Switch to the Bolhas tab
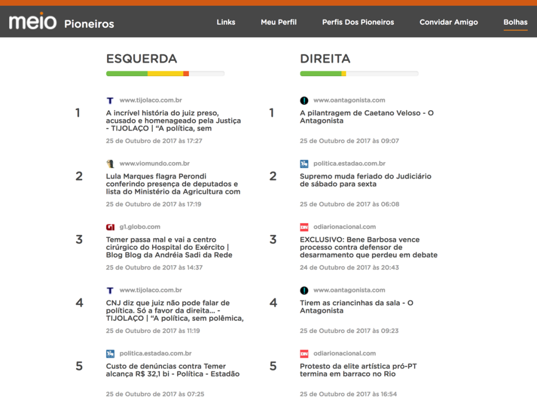Viewport: 537px width, 403px height. 515,22
